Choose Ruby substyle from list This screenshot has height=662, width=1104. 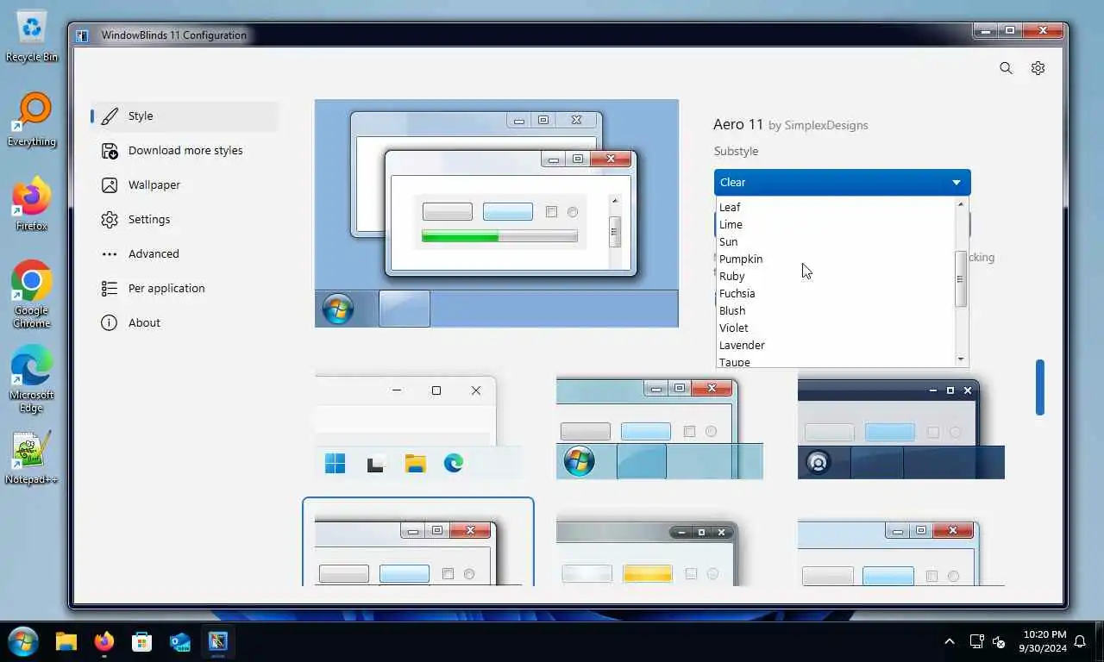point(835,276)
